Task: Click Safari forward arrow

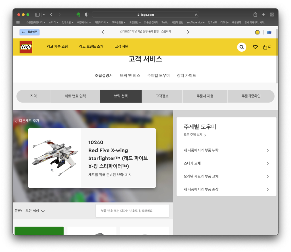Action: coord(59,14)
